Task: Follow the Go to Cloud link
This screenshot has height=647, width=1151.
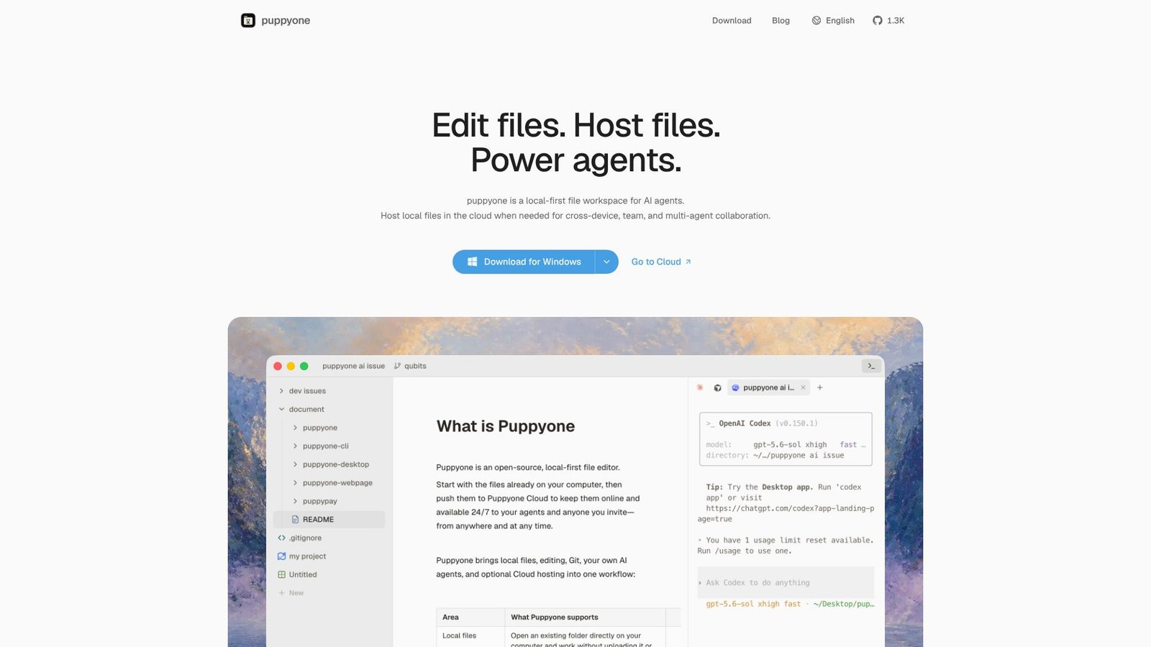Action: [661, 262]
